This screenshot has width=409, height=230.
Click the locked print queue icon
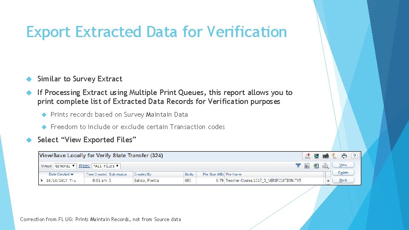(x=325, y=166)
